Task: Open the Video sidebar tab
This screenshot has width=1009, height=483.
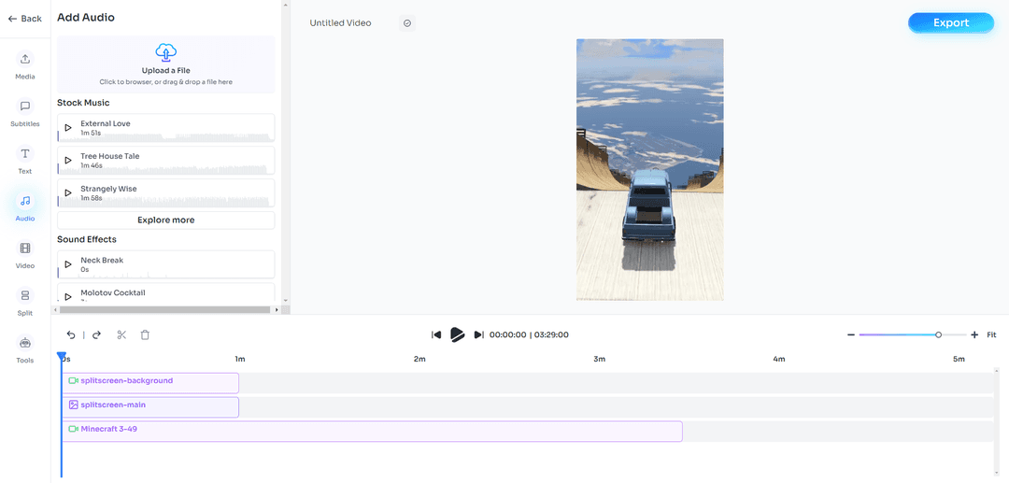Action: (x=25, y=255)
